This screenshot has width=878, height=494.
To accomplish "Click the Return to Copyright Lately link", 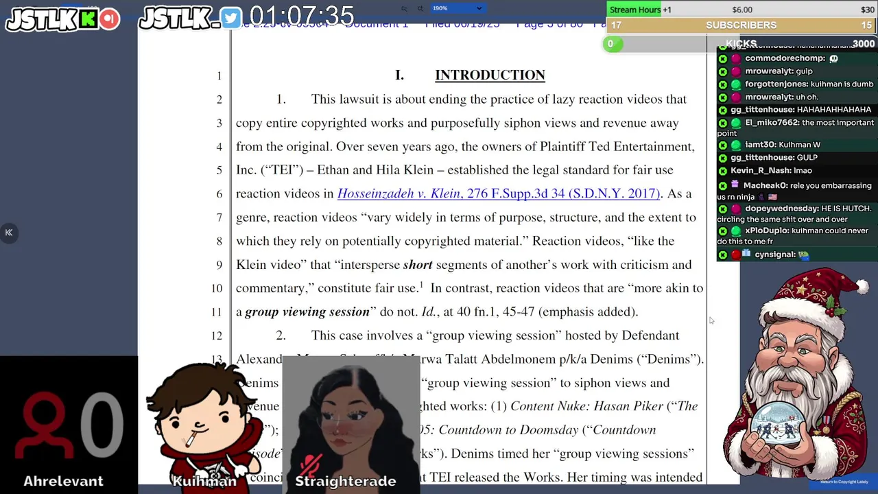I will (845, 482).
